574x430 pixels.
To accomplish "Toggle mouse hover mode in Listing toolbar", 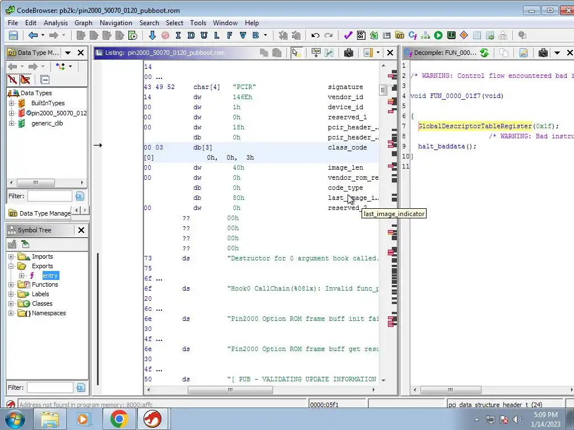I will [x=296, y=53].
